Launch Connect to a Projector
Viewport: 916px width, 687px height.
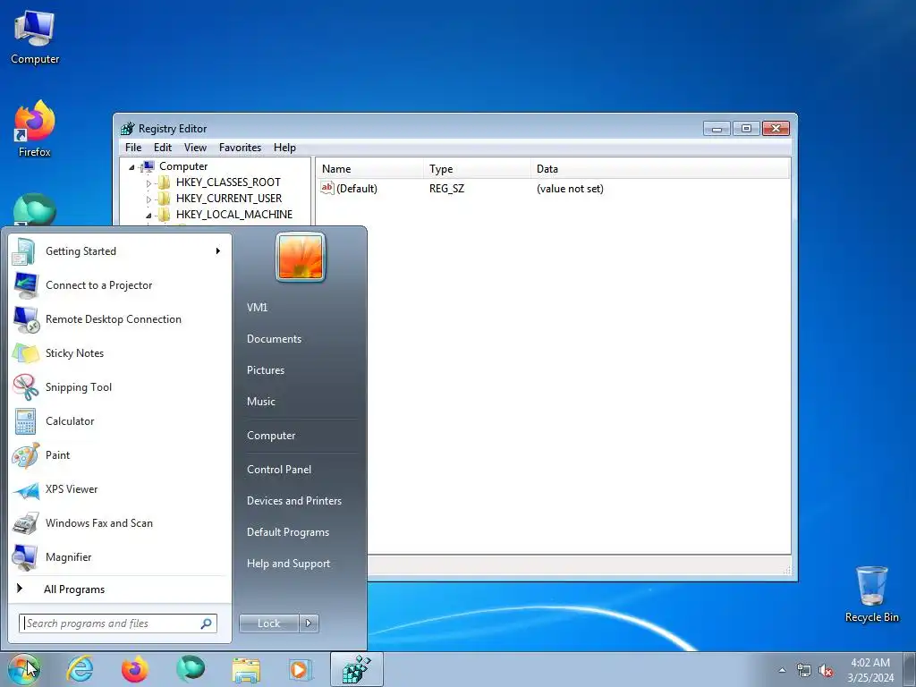[119, 285]
